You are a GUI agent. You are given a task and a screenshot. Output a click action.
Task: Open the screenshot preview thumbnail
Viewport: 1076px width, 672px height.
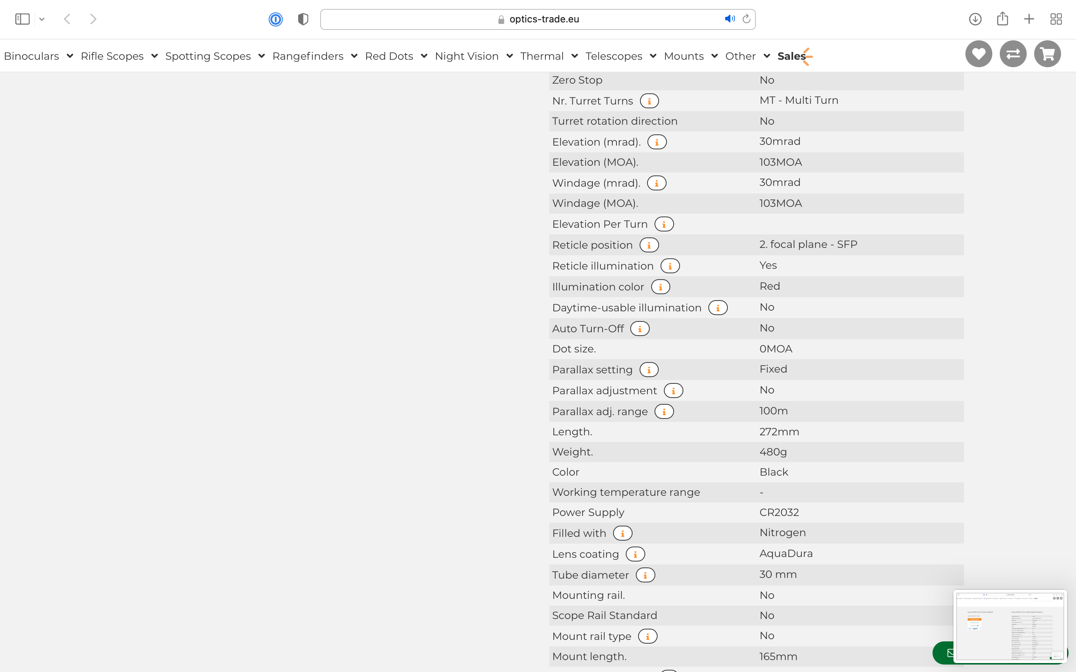click(1010, 626)
